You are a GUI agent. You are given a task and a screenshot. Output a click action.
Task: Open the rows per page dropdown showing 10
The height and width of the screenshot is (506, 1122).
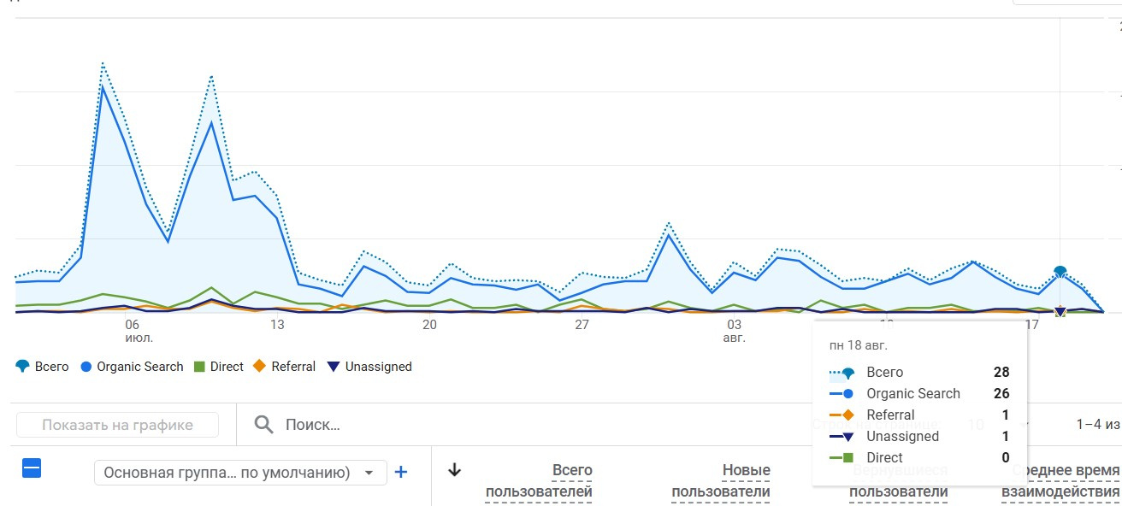pos(983,424)
